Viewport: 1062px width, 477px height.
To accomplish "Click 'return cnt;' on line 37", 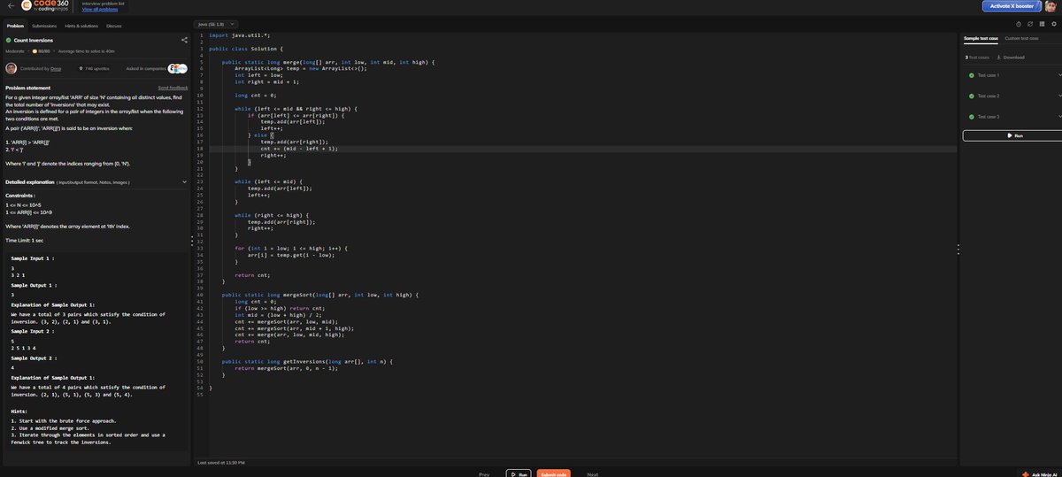I will click(253, 275).
